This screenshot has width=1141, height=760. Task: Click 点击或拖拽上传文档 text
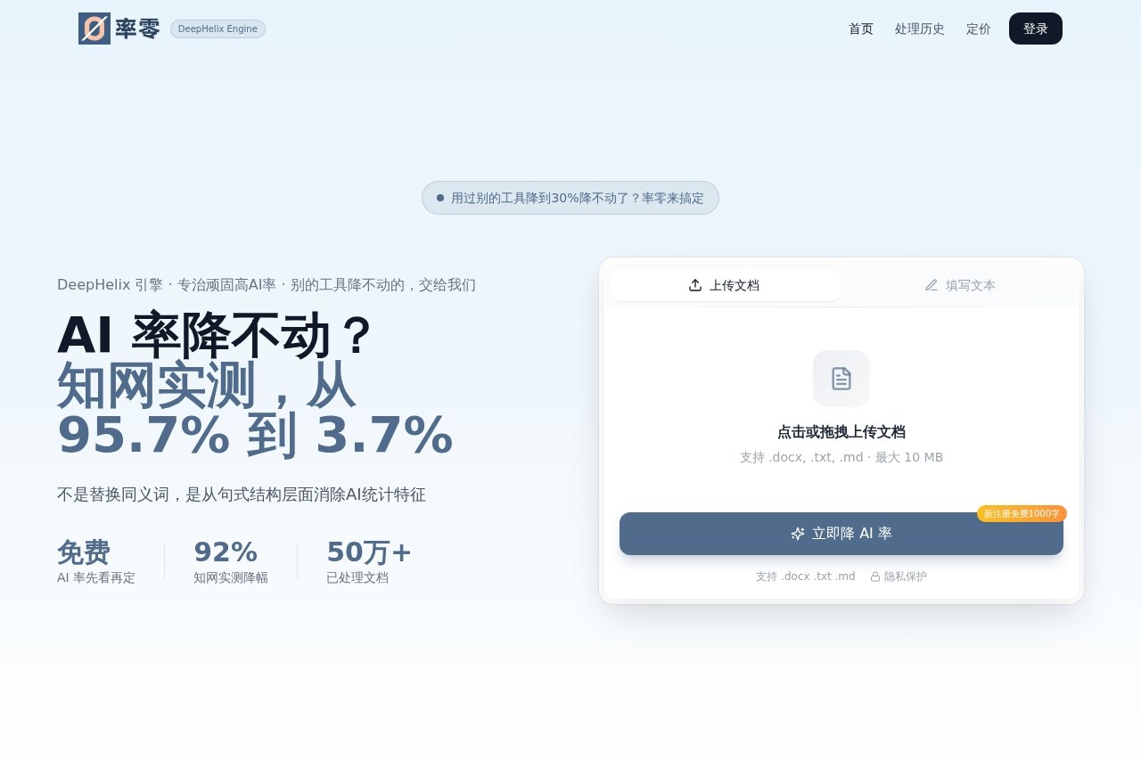pos(841,432)
